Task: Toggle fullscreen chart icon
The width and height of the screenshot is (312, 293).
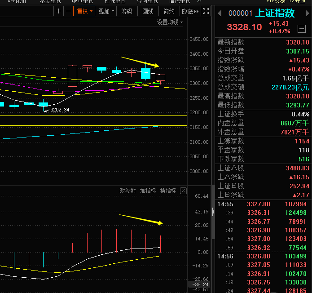Action: (206, 11)
